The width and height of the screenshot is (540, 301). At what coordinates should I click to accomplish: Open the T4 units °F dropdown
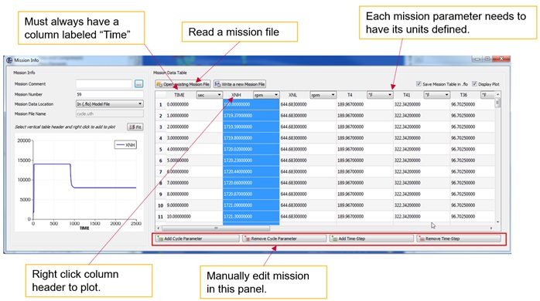click(380, 95)
